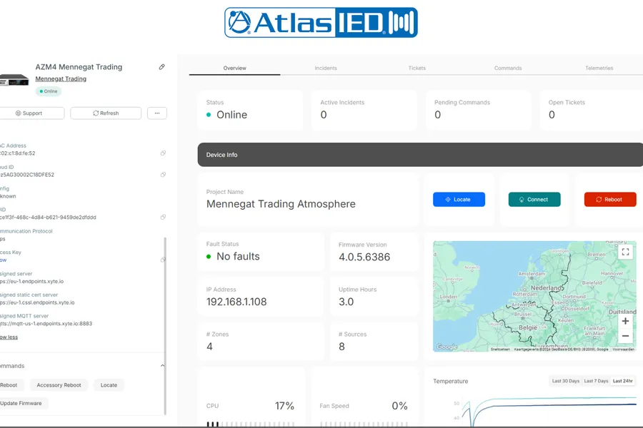This screenshot has width=643, height=428.
Task: Zoom in on the map
Action: [x=625, y=321]
